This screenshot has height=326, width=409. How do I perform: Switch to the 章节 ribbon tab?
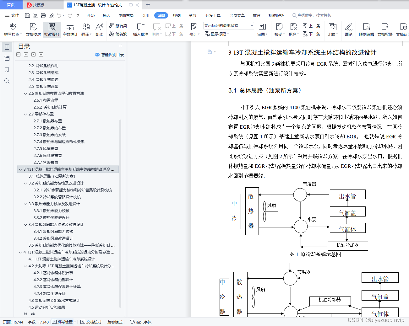coord(193,15)
